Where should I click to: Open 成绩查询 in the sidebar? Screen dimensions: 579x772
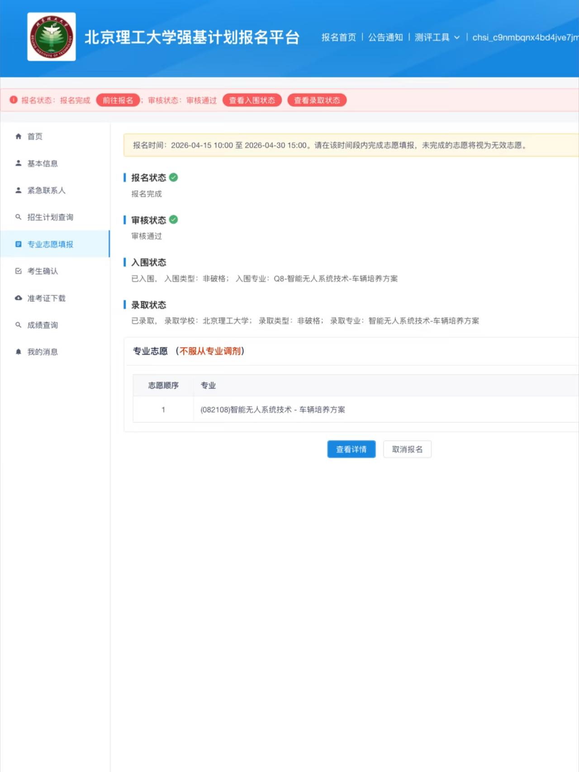(43, 325)
